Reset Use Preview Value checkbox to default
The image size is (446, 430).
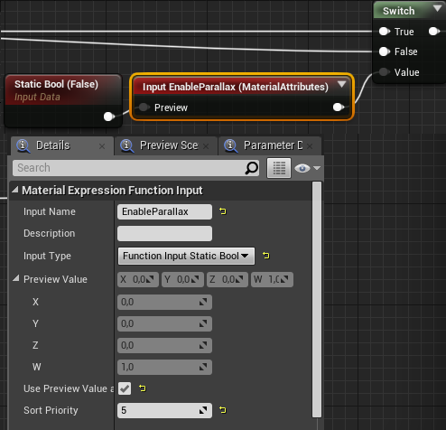click(x=143, y=388)
